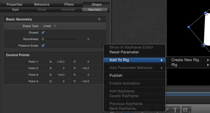Click the lower circled shape control point
210x113 pixels.
pos(203,45)
